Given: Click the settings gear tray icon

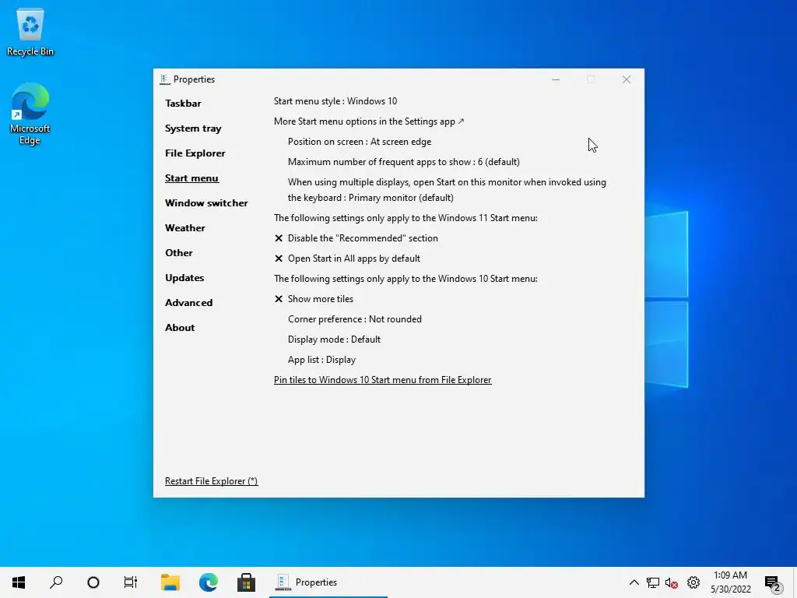Looking at the screenshot, I should [x=693, y=582].
